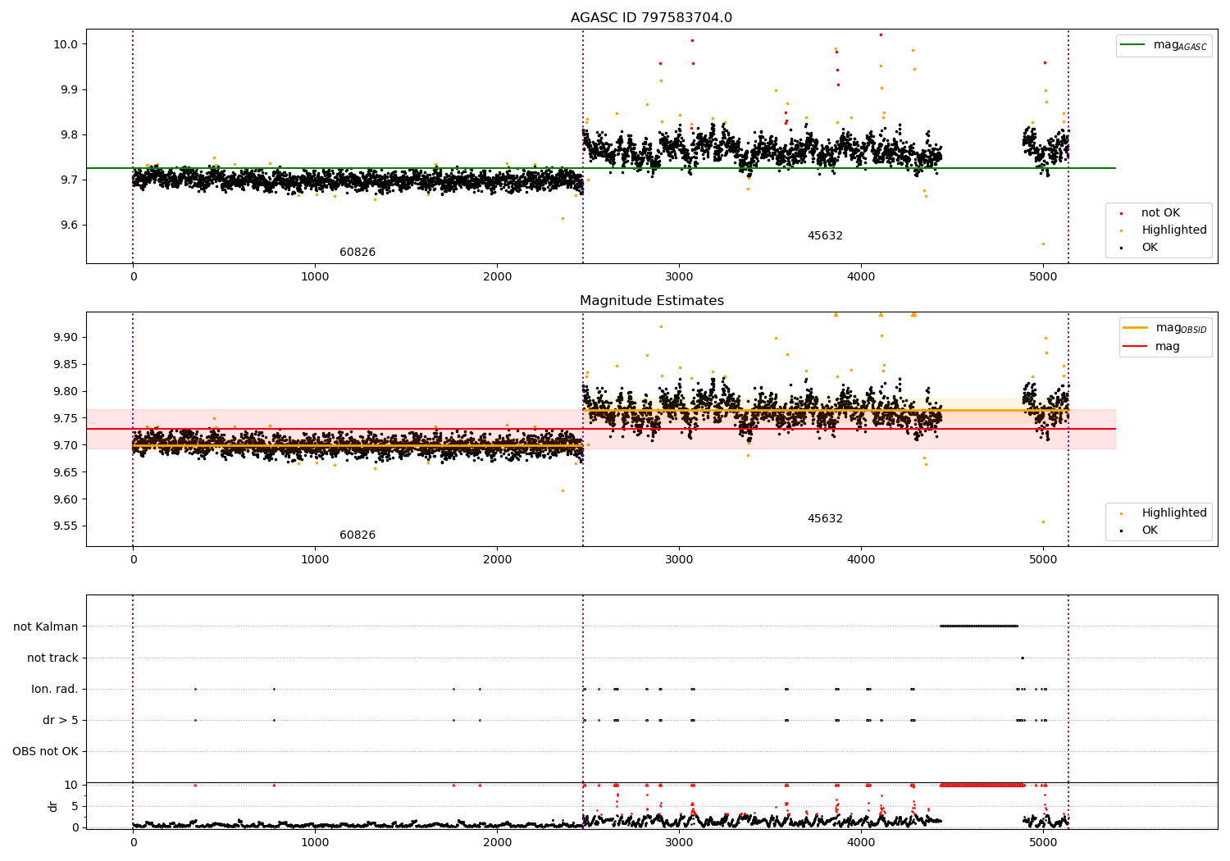Viewport: 1230px width, 861px height.
Task: Click the 'AGASC ID 797583704.0' plot title
Action: coord(651,18)
